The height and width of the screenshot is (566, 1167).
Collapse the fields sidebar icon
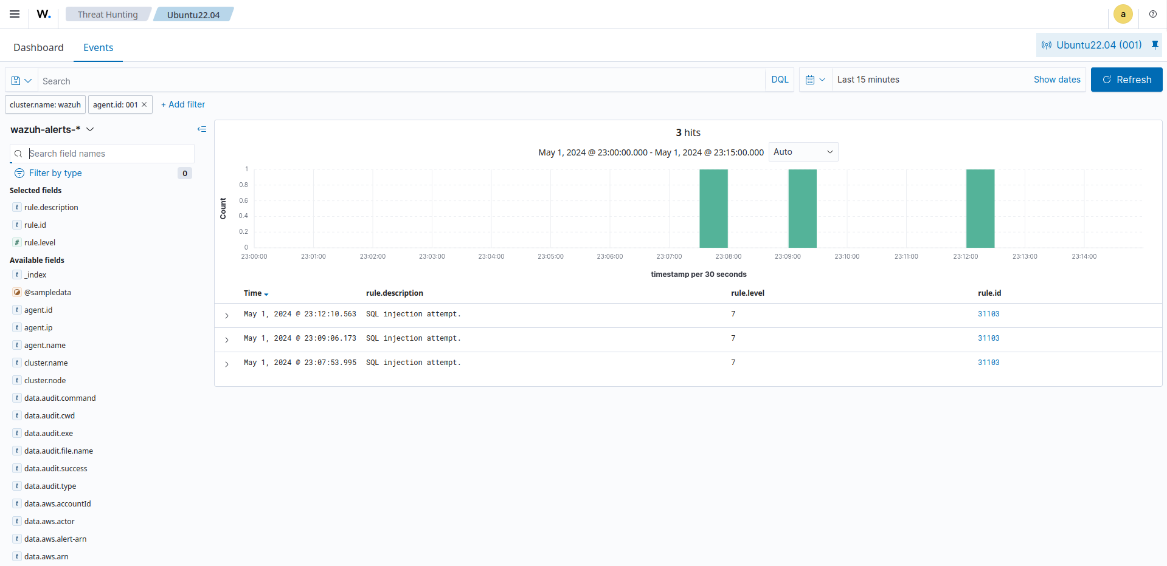pyautogui.click(x=202, y=129)
